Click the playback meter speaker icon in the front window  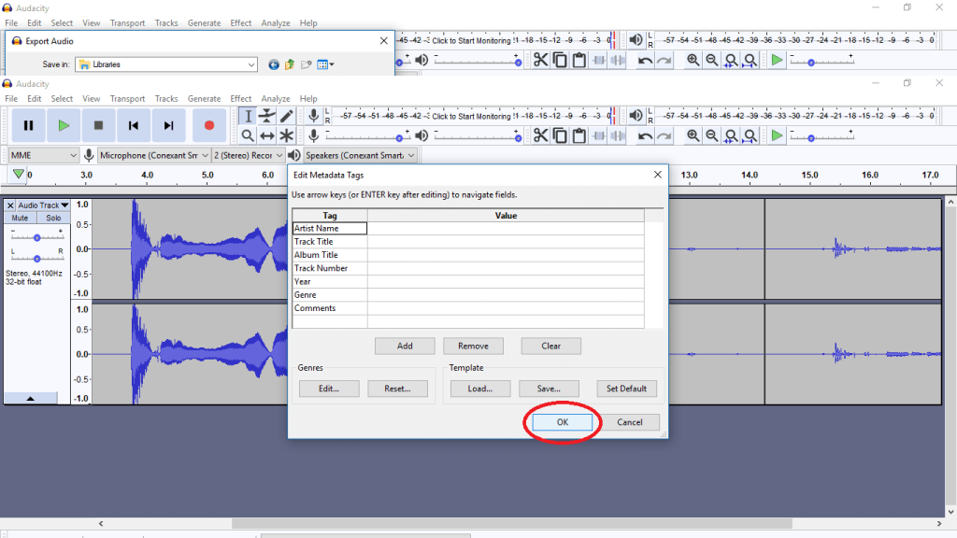636,116
